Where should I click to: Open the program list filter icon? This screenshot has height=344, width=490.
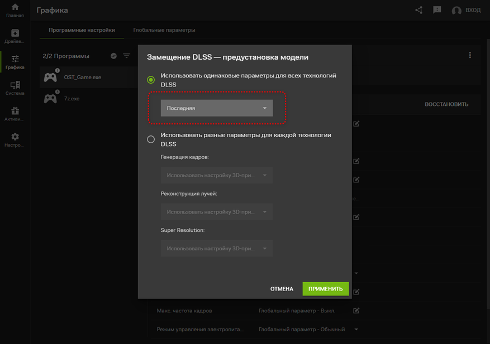click(127, 56)
